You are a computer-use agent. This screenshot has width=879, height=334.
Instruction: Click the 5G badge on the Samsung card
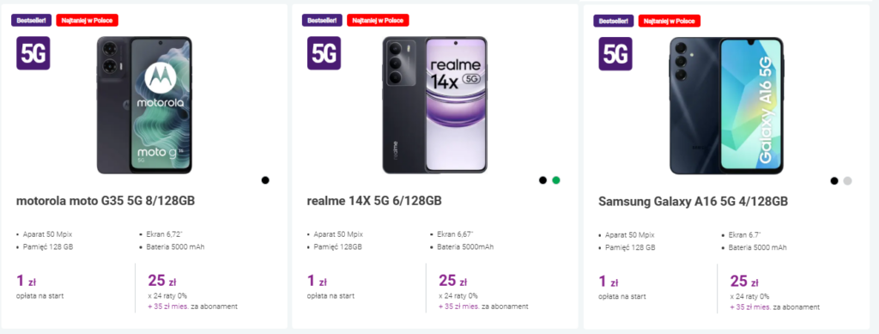[615, 54]
